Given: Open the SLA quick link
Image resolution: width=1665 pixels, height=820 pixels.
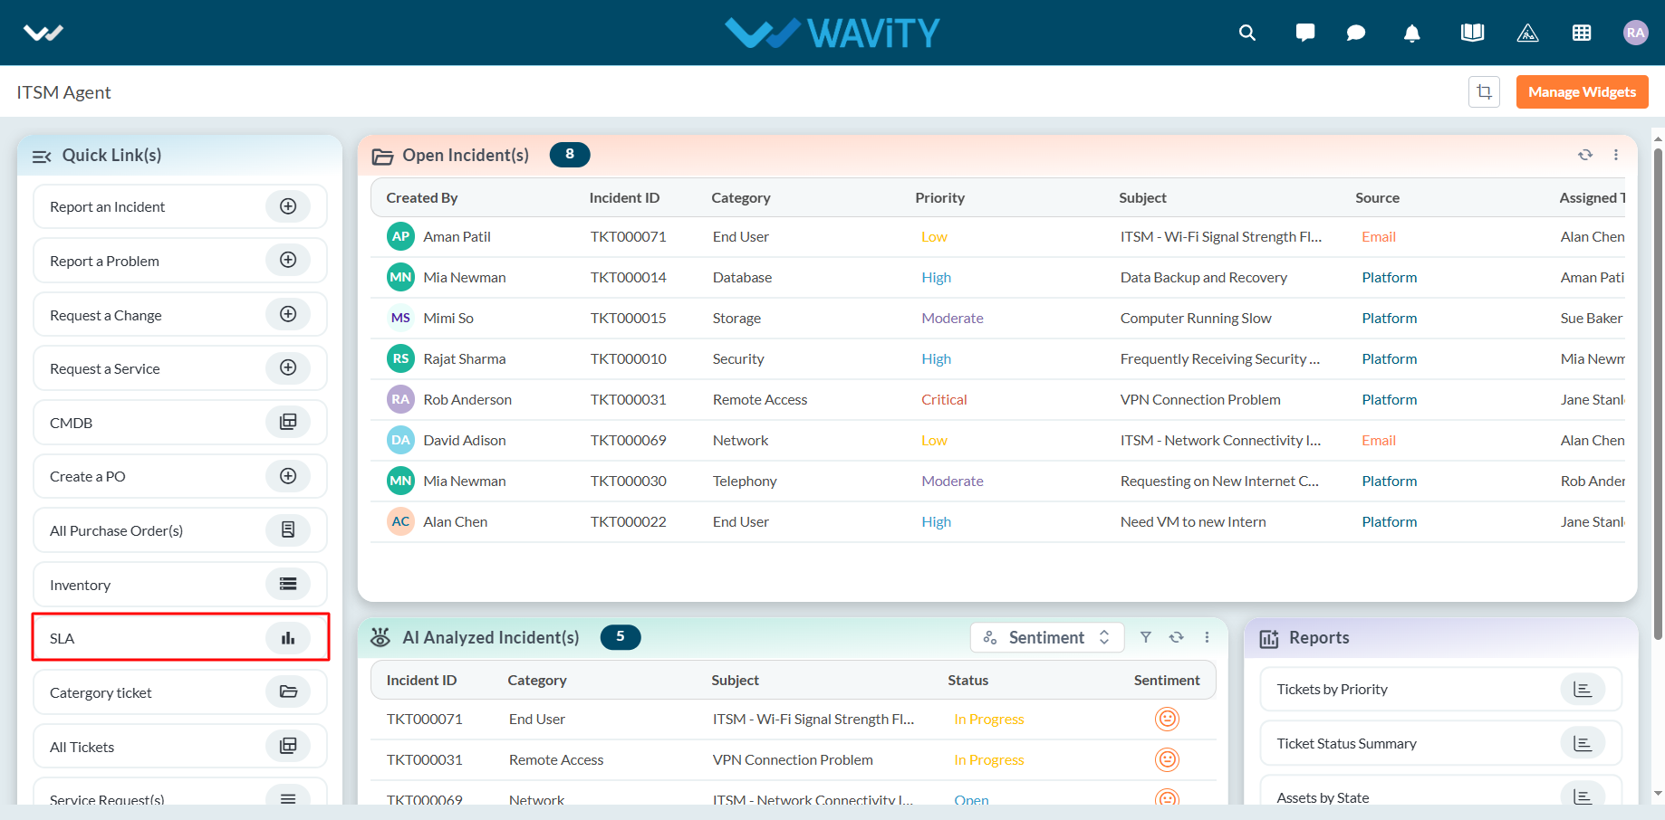Looking at the screenshot, I should click(180, 638).
